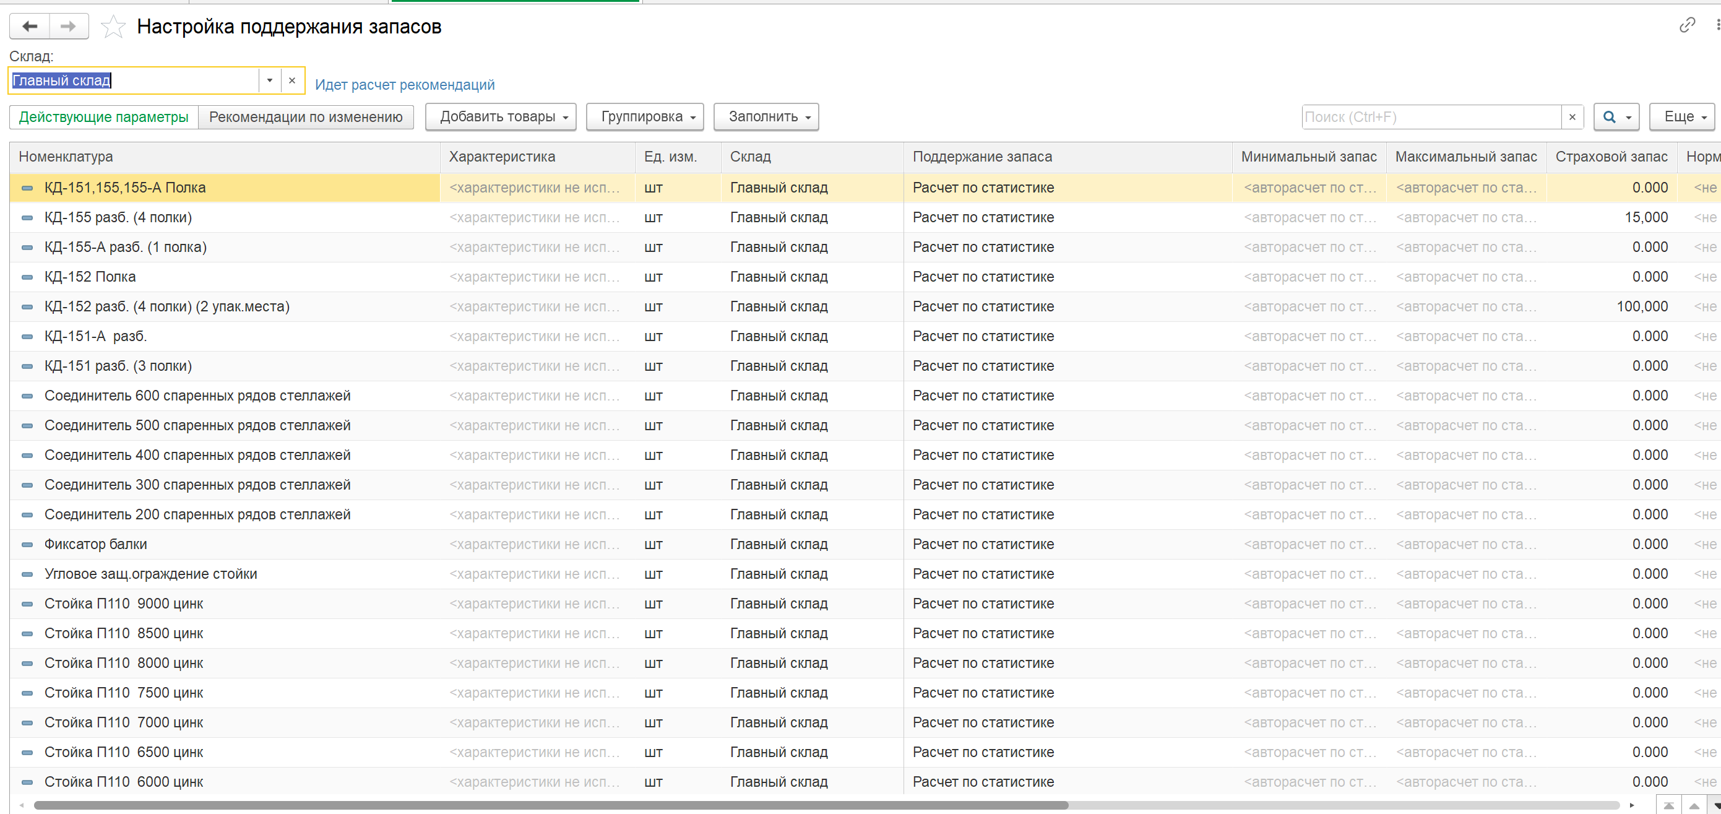Click into the Поиск search field
Screen dimensions: 1721x814
(1430, 117)
